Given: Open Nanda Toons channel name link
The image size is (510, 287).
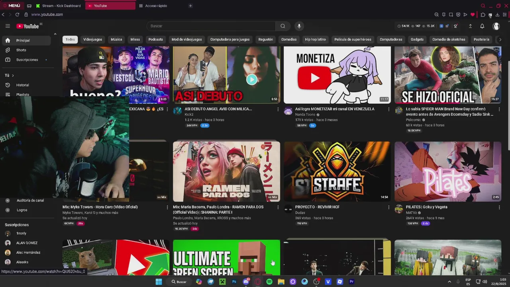Looking at the screenshot, I should tap(305, 114).
